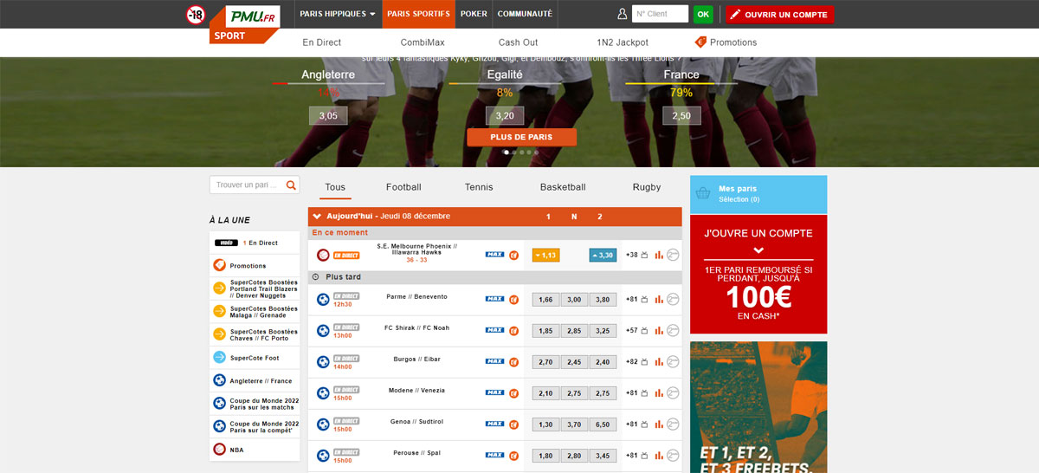The image size is (1039, 473).
Task: Click the EN DIRECT badge on Parme // Benevento
Action: pos(346,295)
